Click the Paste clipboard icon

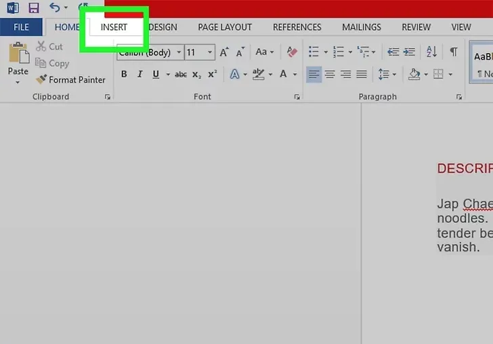(18, 53)
